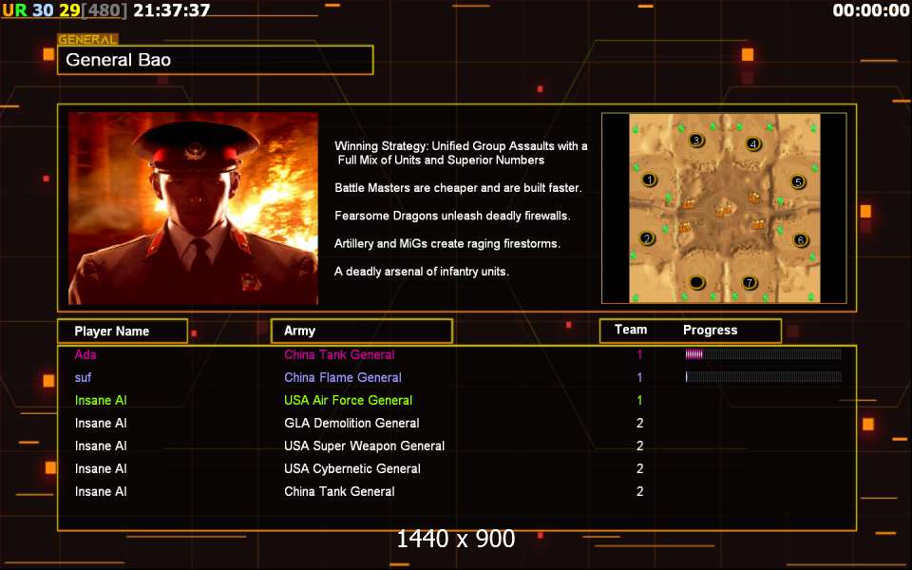The image size is (912, 570).
Task: Click team number 1 in Ada's row
Action: coord(639,354)
